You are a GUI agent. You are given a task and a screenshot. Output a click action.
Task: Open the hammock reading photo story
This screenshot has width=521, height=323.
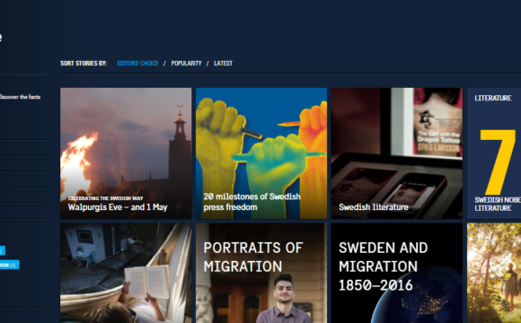(126, 273)
